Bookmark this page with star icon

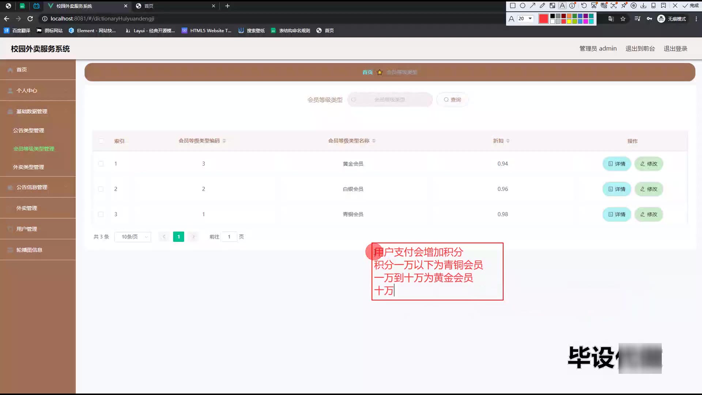pyautogui.click(x=623, y=19)
